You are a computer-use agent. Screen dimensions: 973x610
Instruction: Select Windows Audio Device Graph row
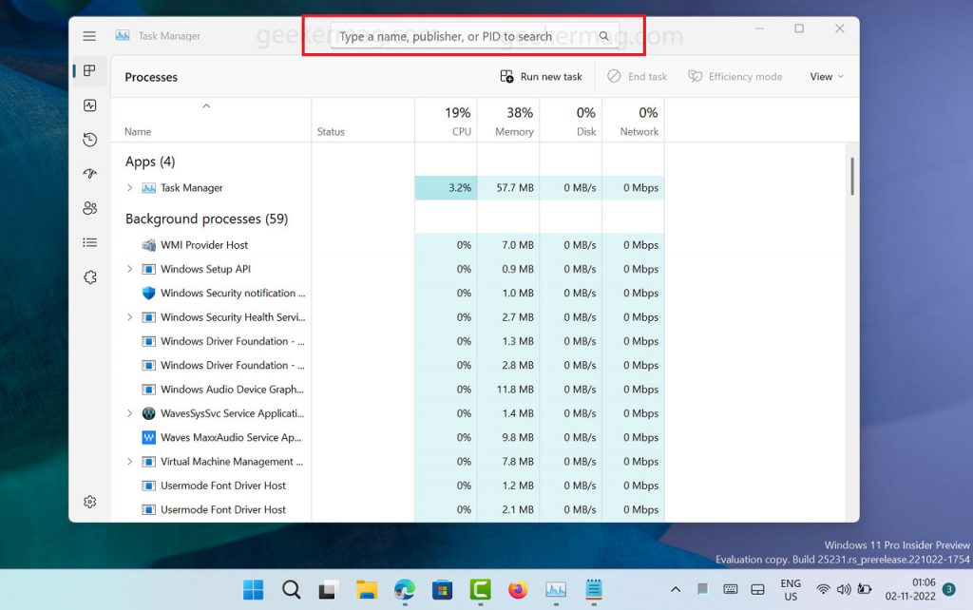click(x=388, y=389)
